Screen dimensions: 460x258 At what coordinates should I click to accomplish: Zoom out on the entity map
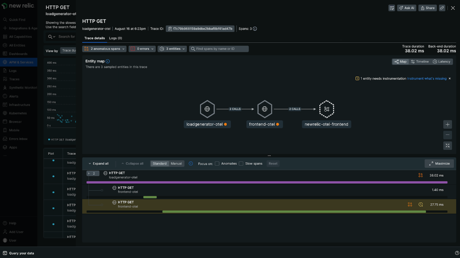447,135
